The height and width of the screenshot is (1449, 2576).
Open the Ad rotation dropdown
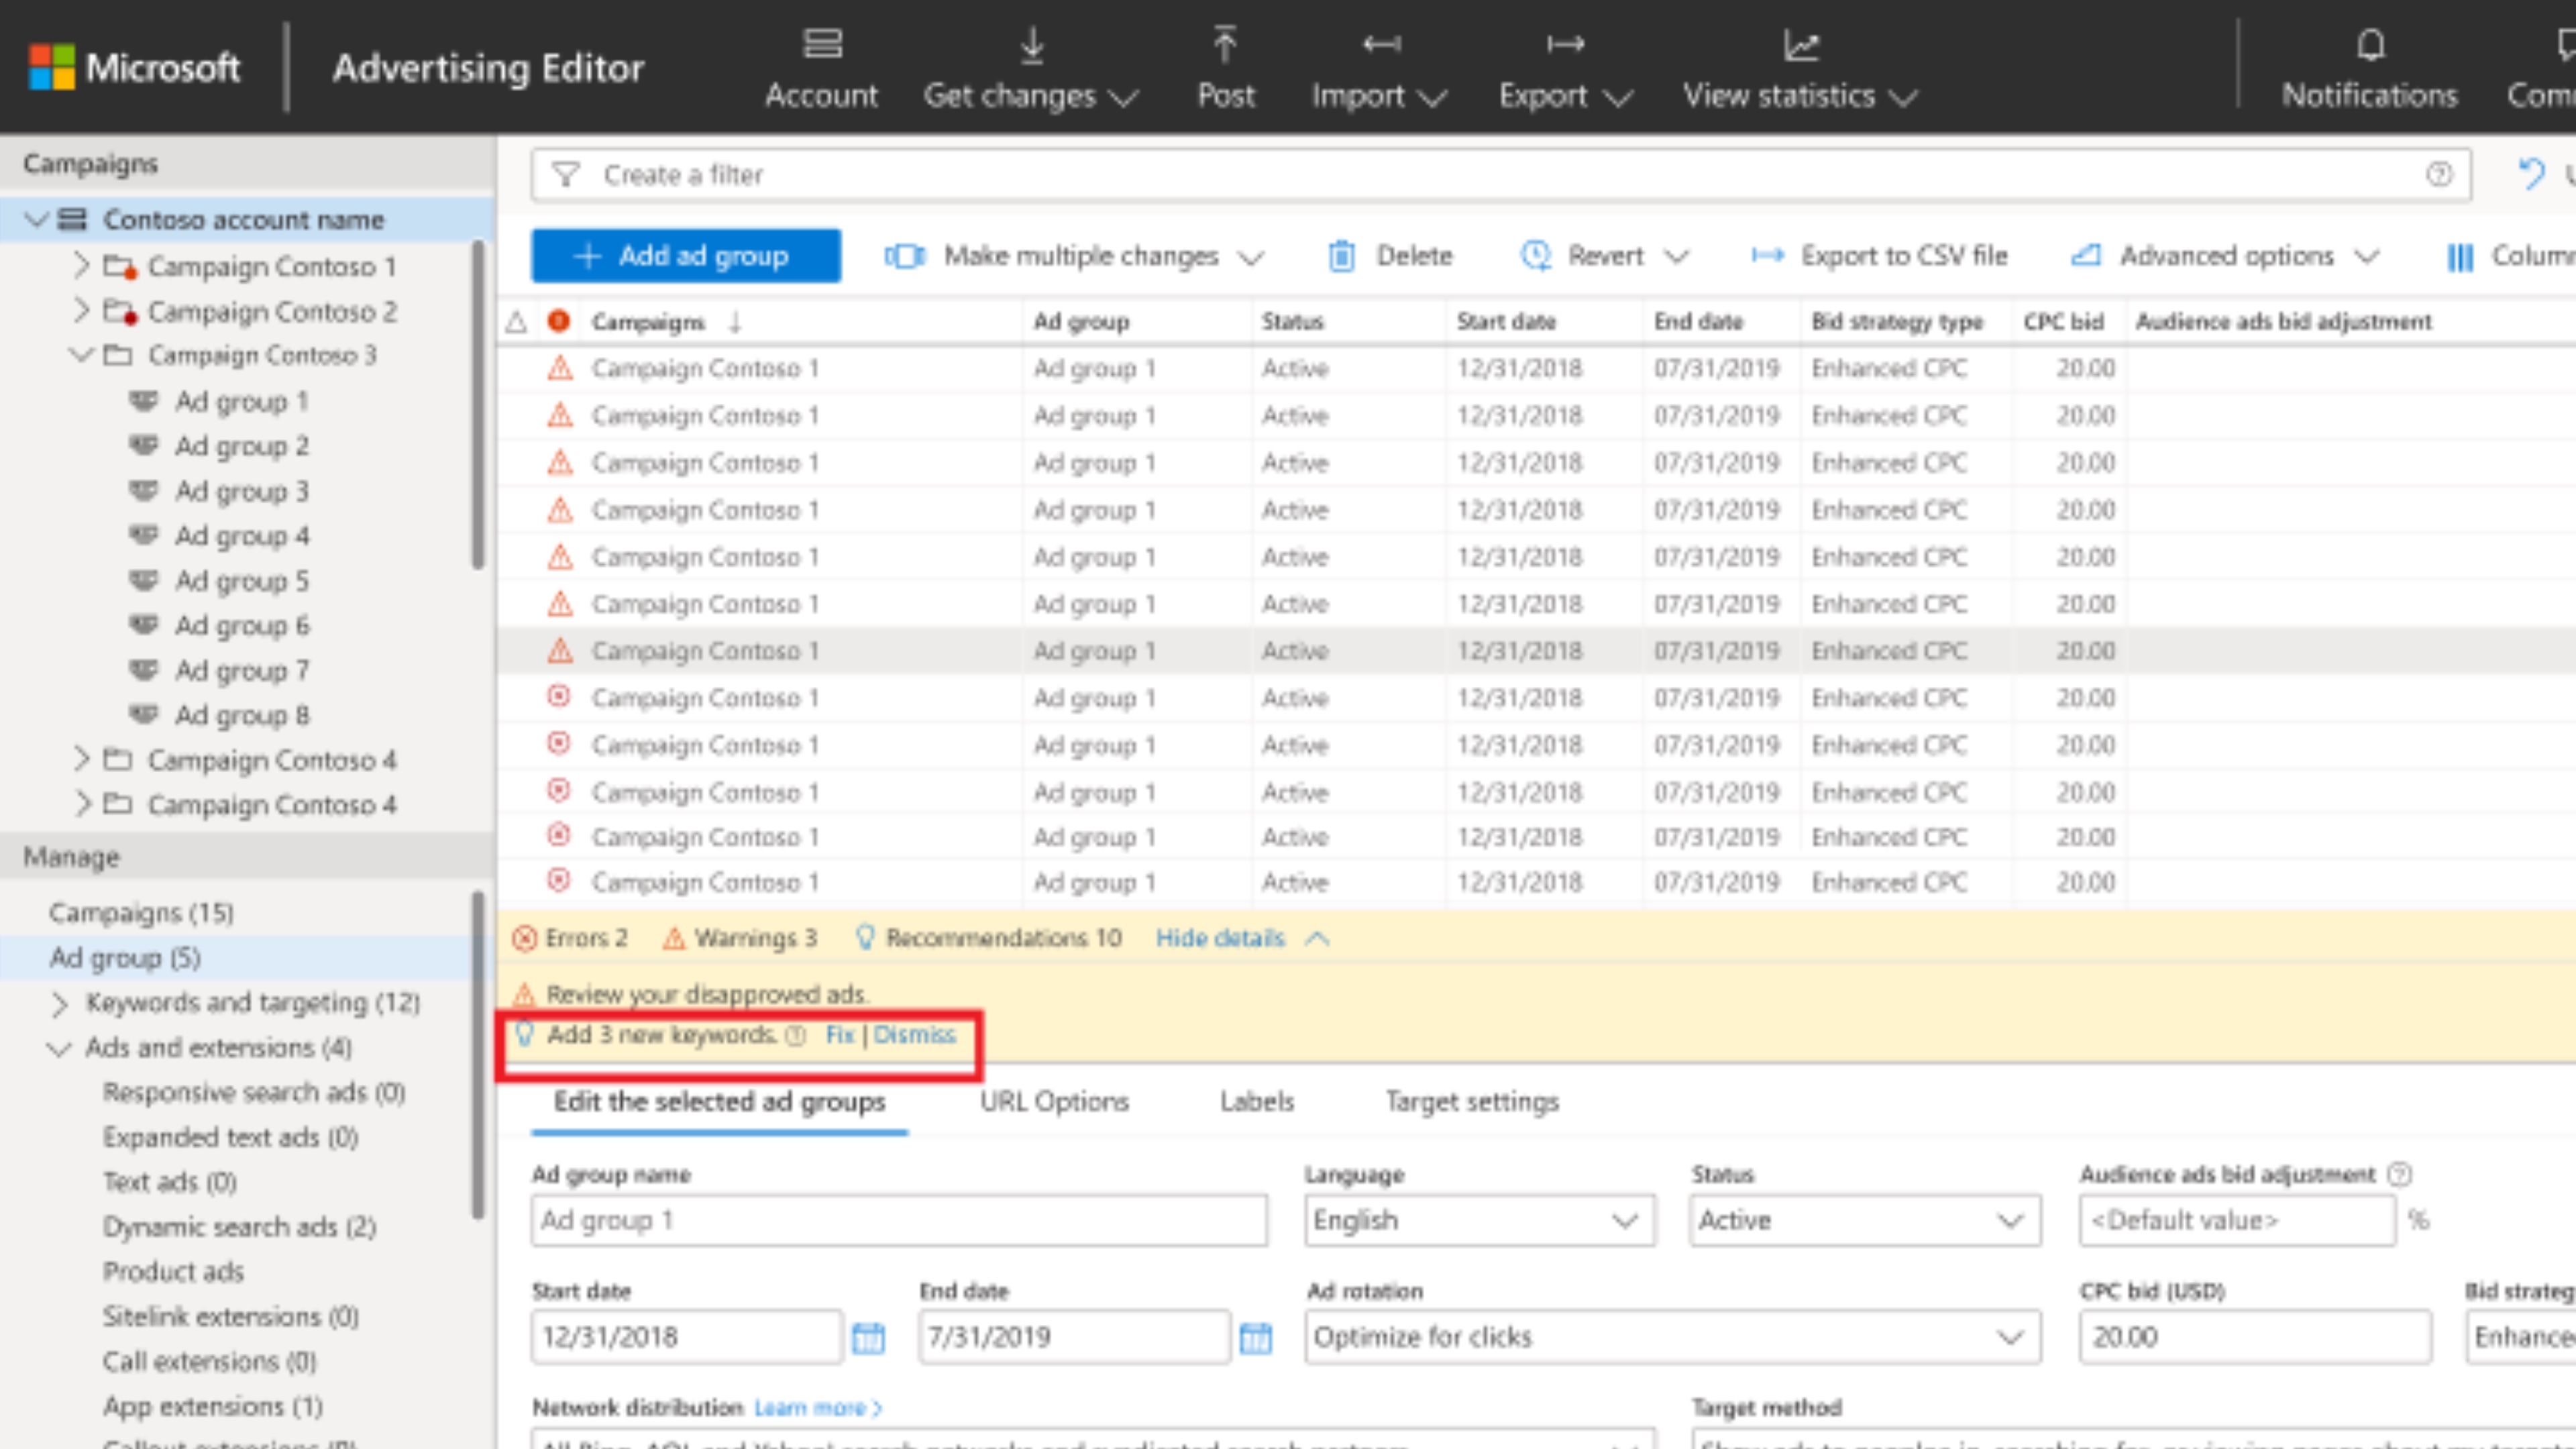1671,1337
